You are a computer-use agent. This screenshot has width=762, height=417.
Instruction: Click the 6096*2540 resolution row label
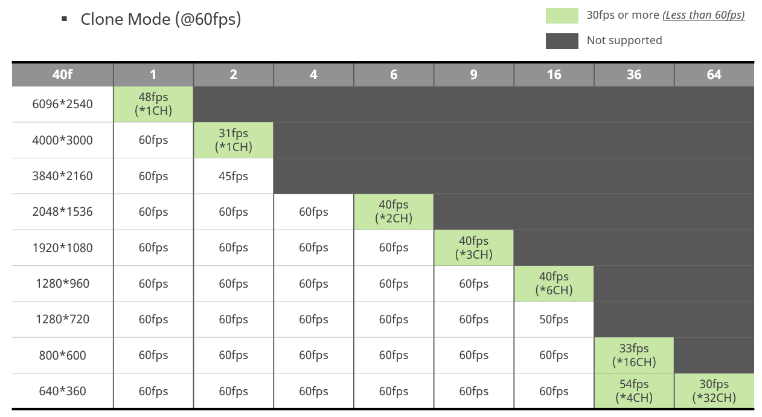coord(62,104)
